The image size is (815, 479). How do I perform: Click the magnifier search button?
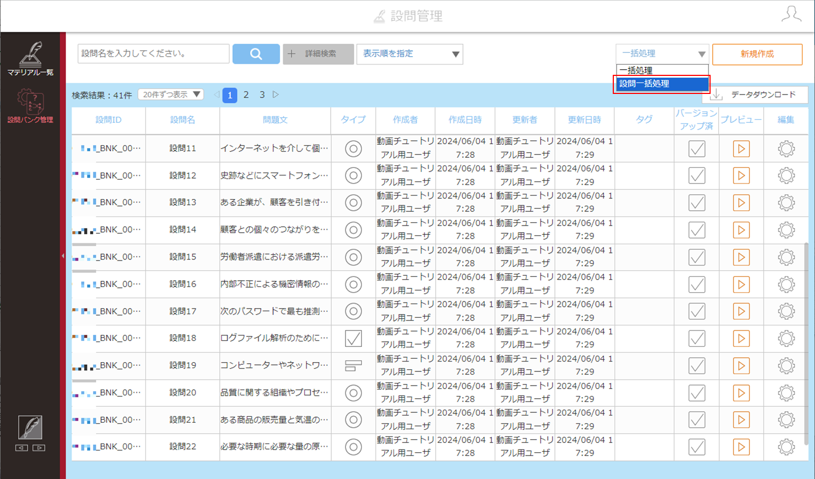pos(256,54)
